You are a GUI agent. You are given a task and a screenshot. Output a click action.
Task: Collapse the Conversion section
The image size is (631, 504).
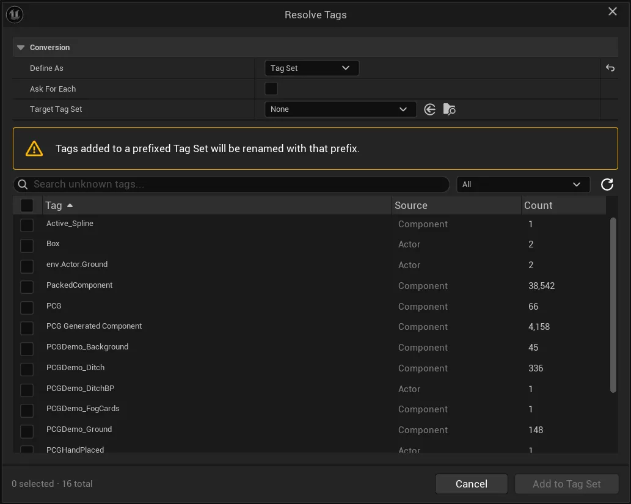tap(21, 48)
